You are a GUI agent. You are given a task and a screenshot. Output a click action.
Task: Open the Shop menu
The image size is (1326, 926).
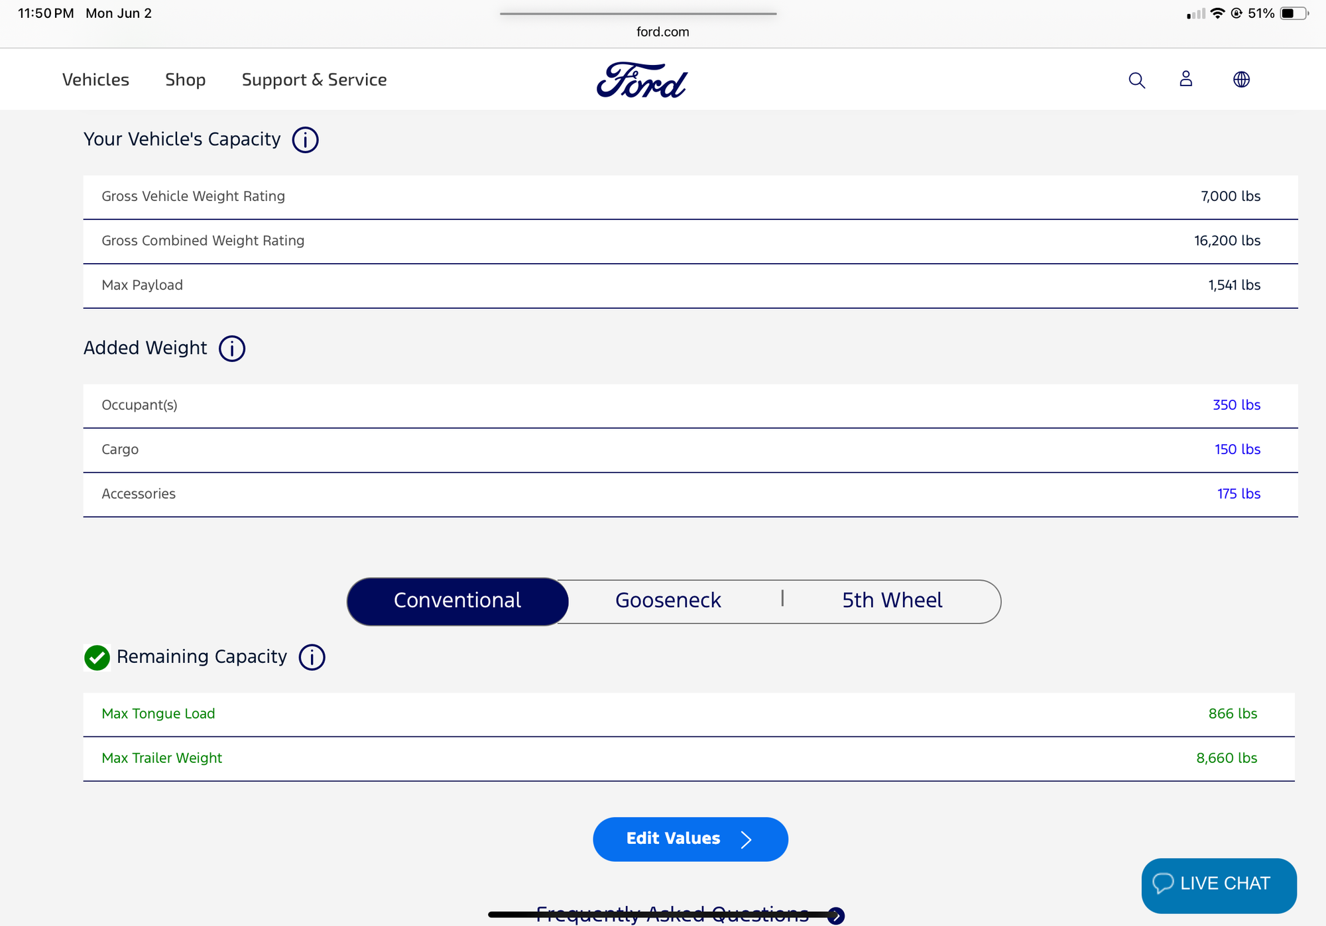click(x=185, y=80)
